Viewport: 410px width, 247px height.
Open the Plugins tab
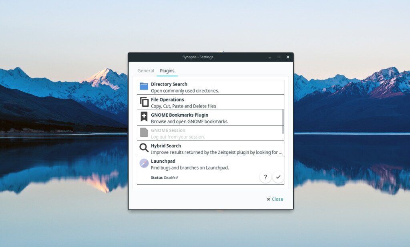[167, 70]
